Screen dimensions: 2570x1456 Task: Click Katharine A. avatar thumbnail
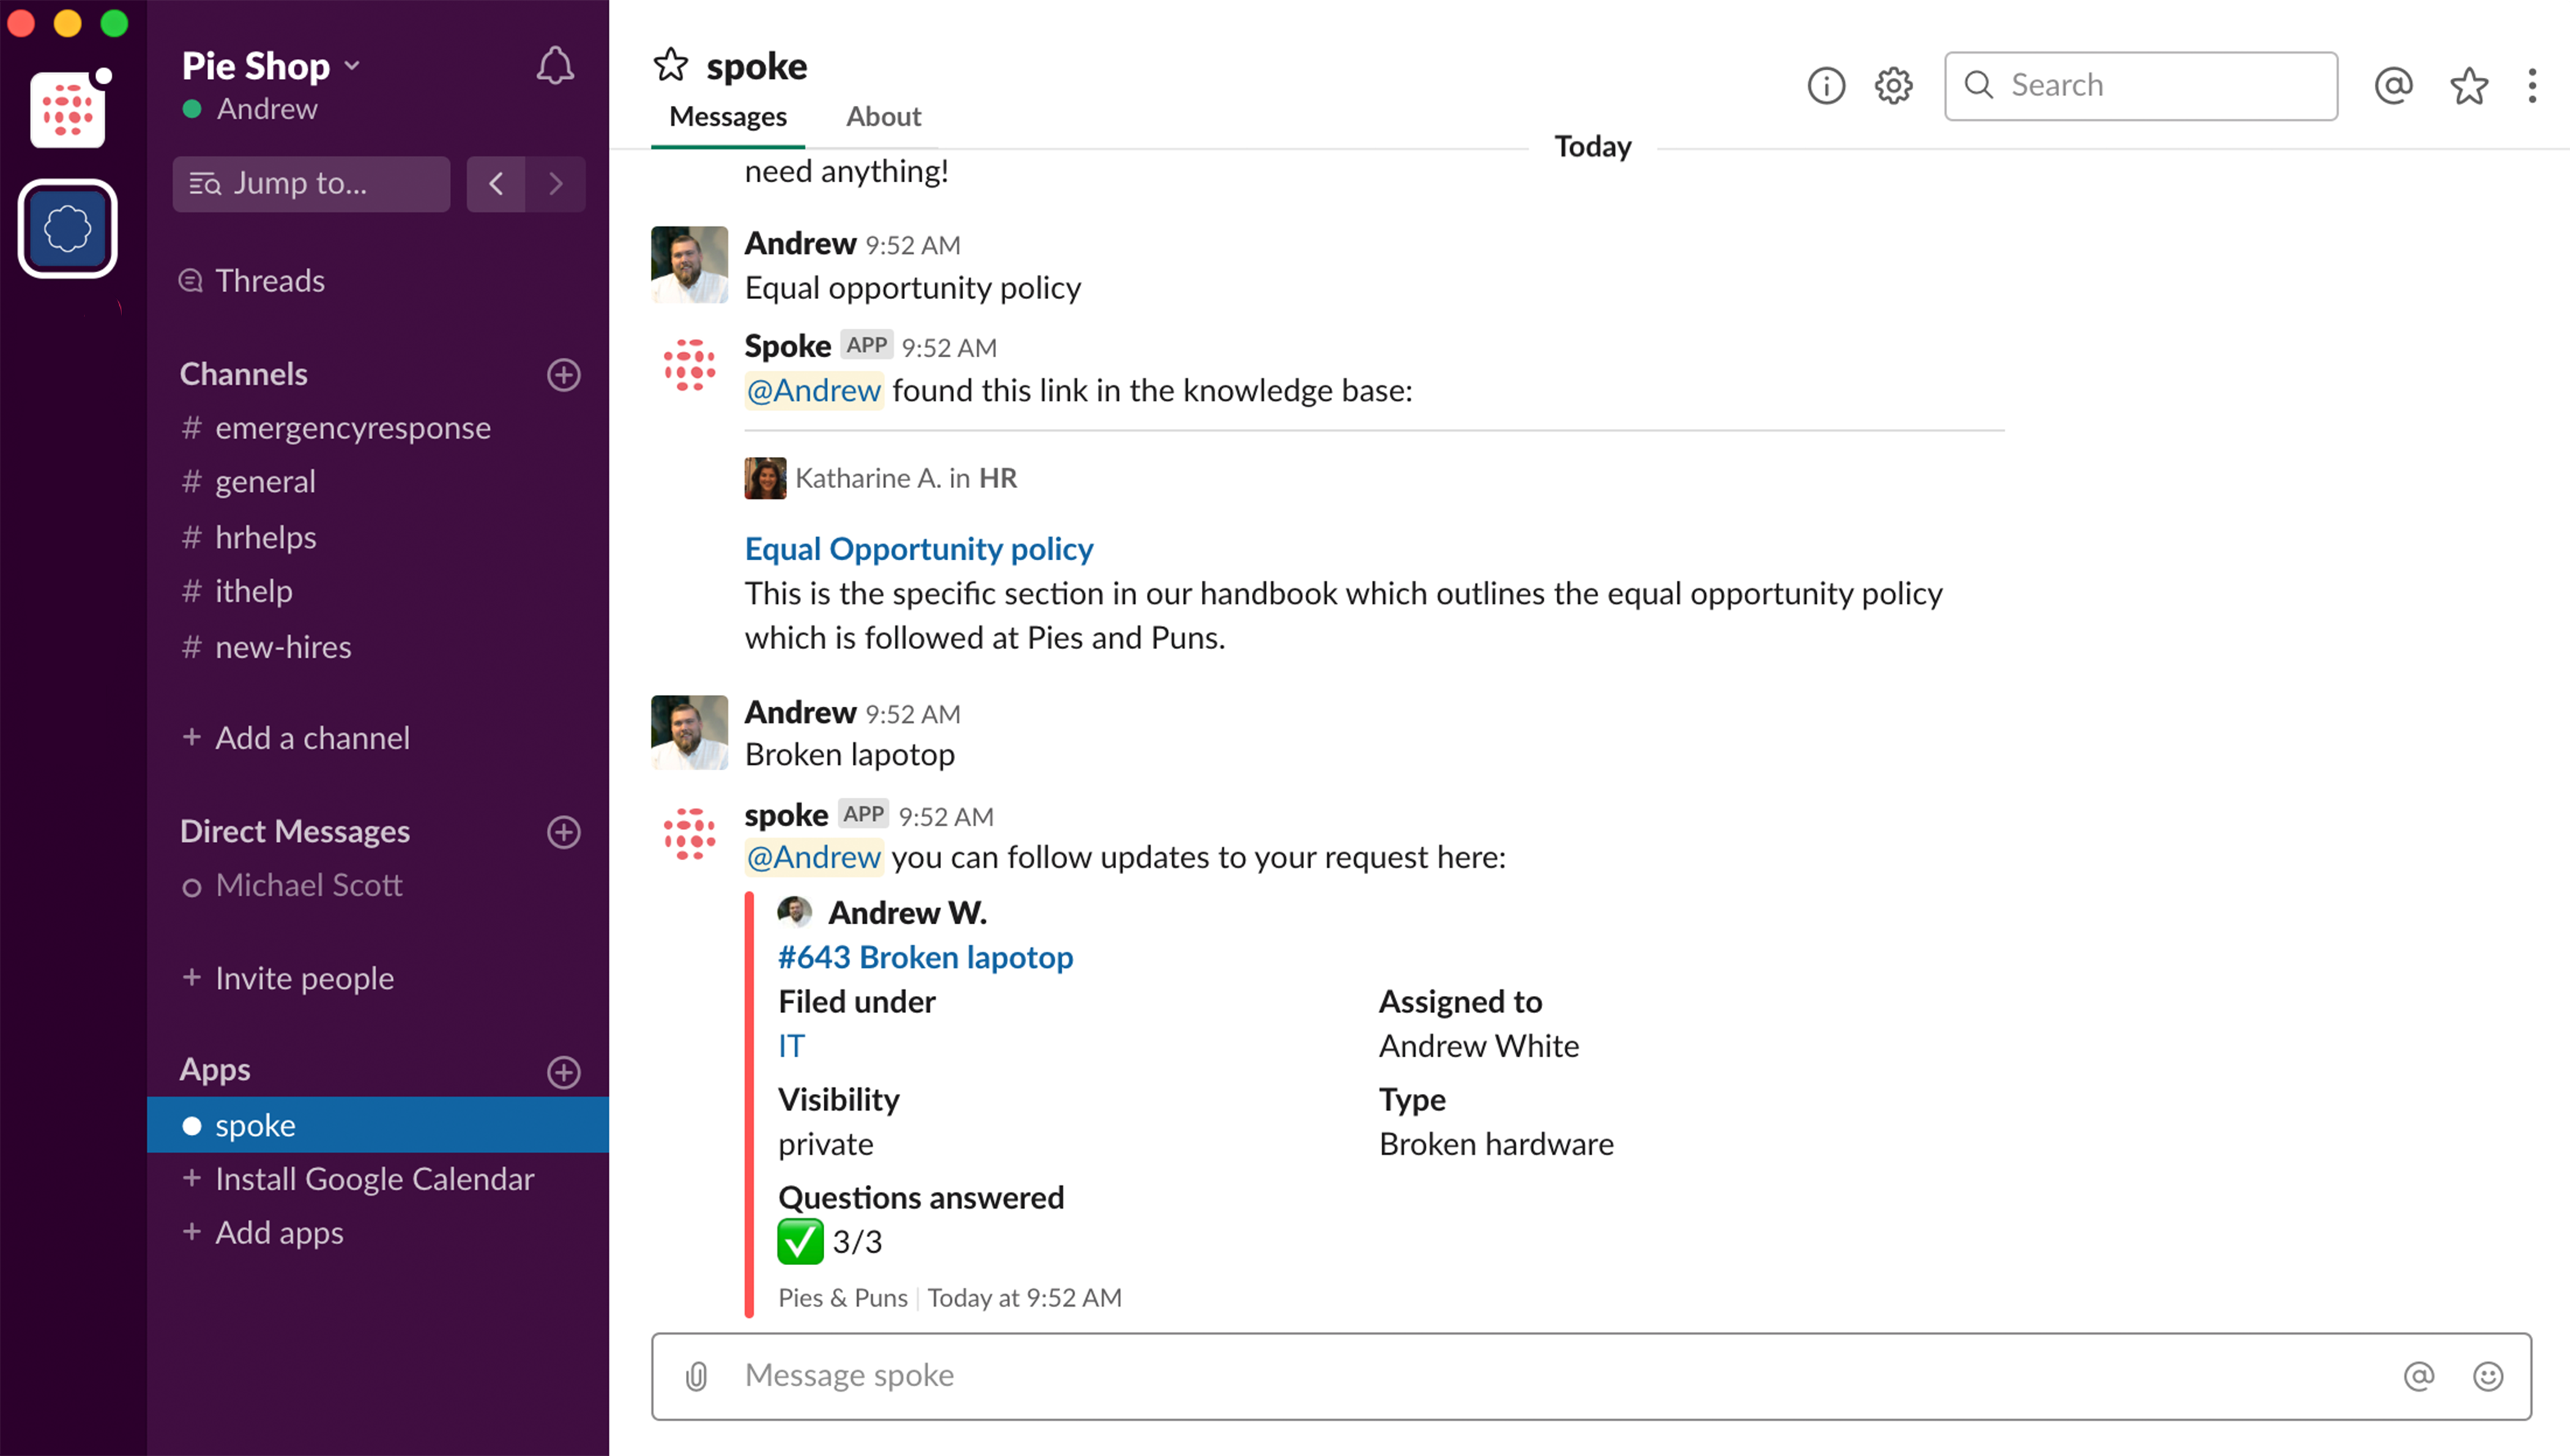[x=765, y=478]
